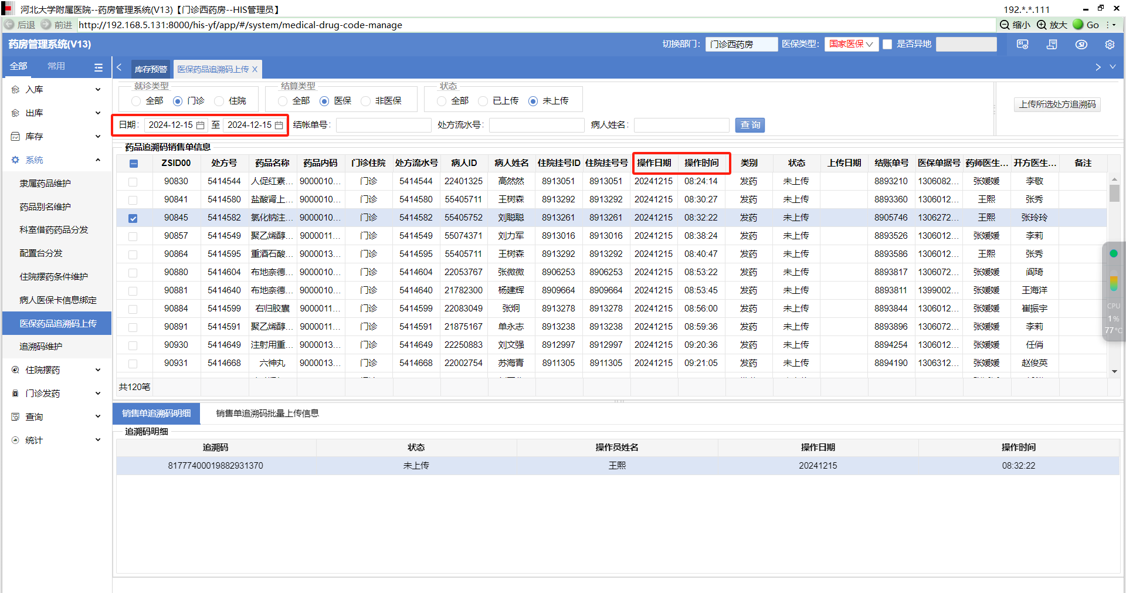This screenshot has height=593, width=1126.
Task: Close the 医保药品追溯码上传 tab
Action: (x=255, y=69)
